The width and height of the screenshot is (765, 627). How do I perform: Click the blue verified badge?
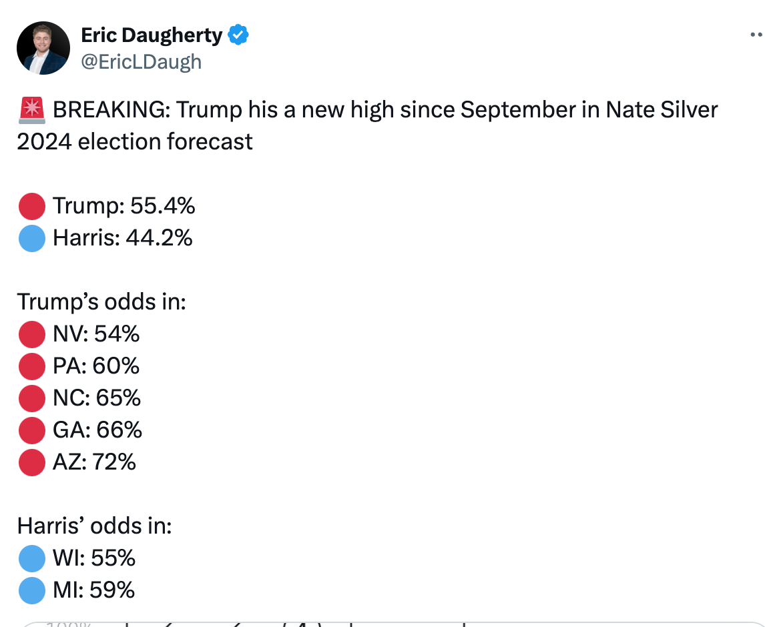tap(238, 35)
